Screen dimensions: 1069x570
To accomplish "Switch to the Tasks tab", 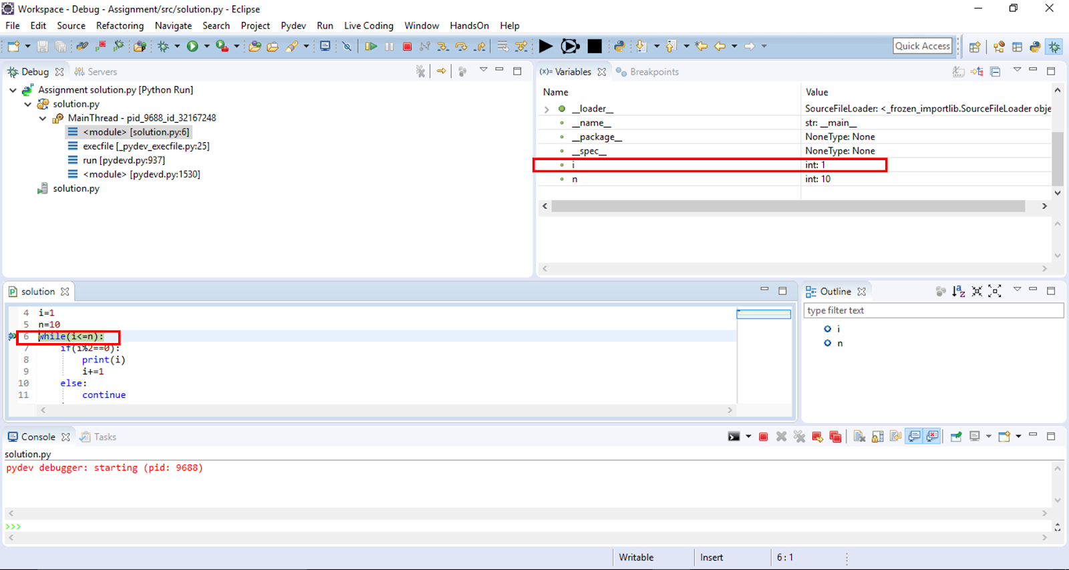I will [x=98, y=437].
